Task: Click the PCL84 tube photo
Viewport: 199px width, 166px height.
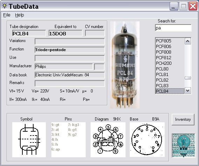Action: point(125,65)
